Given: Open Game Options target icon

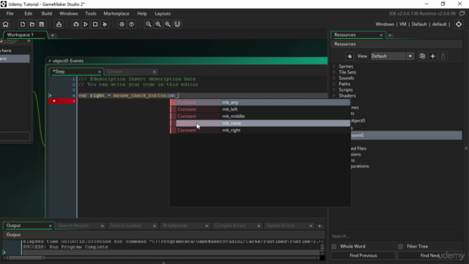Looking at the screenshot, I should pyautogui.click(x=122, y=24).
